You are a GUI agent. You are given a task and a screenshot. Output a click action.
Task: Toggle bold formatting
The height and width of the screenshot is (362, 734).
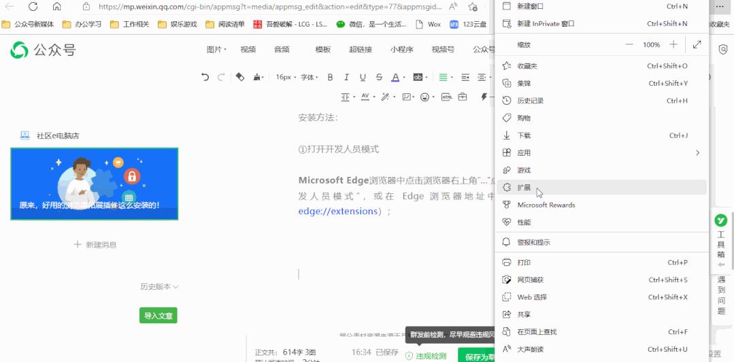coord(330,78)
